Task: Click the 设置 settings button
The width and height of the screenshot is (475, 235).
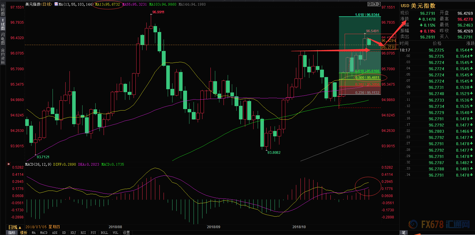Action: (126, 233)
